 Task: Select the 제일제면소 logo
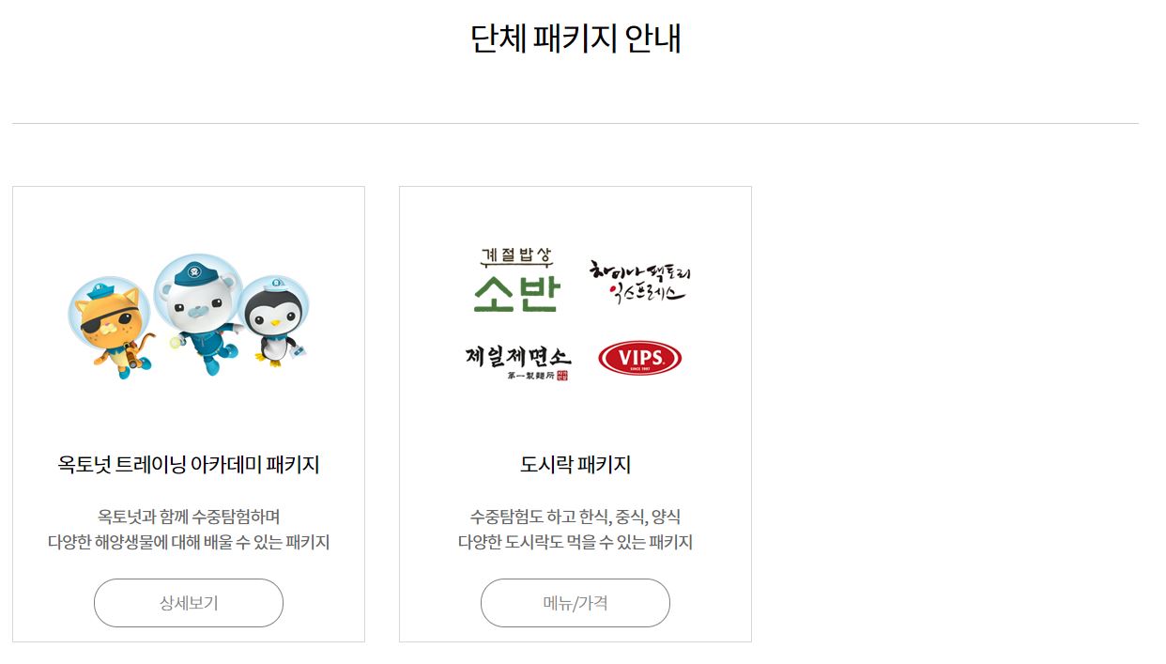(x=518, y=363)
